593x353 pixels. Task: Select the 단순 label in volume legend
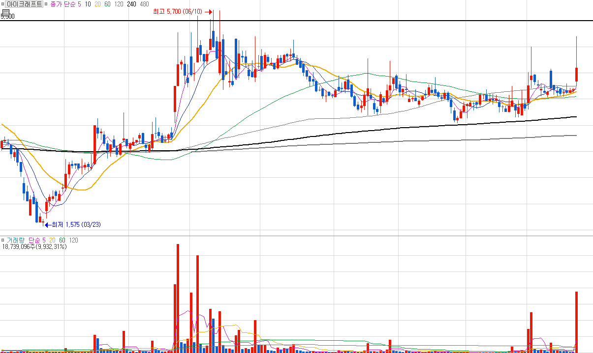tap(34, 240)
